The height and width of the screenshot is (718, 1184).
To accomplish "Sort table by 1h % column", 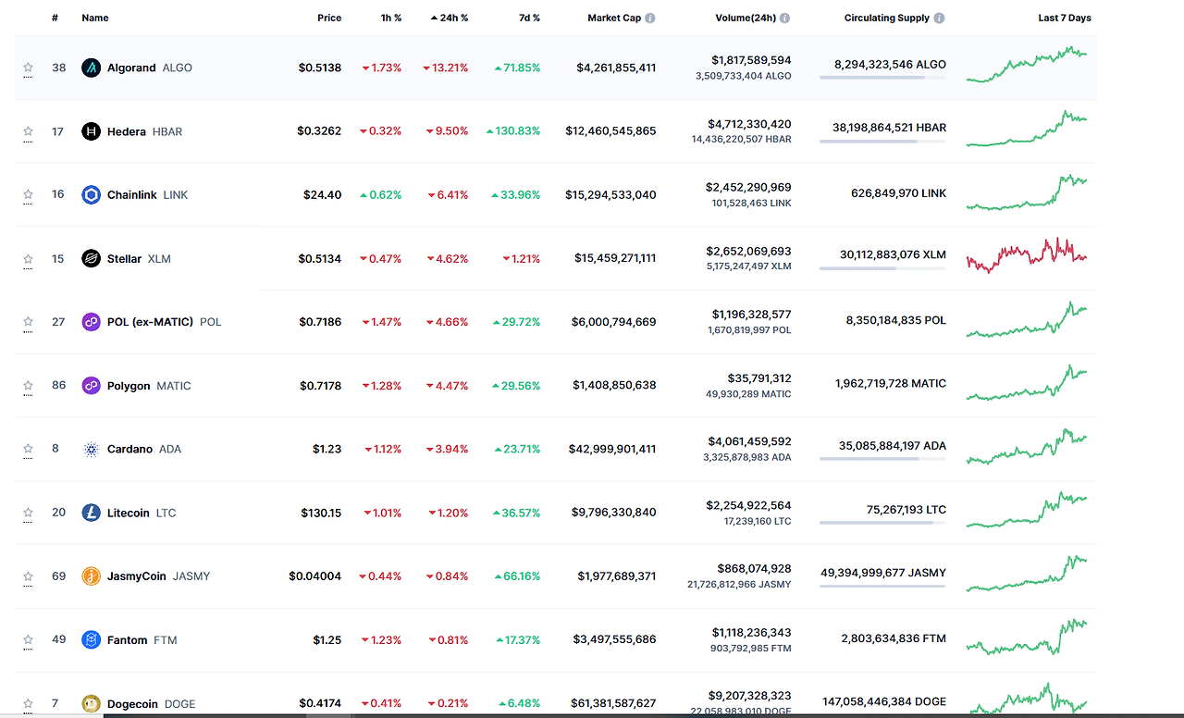I will [391, 18].
